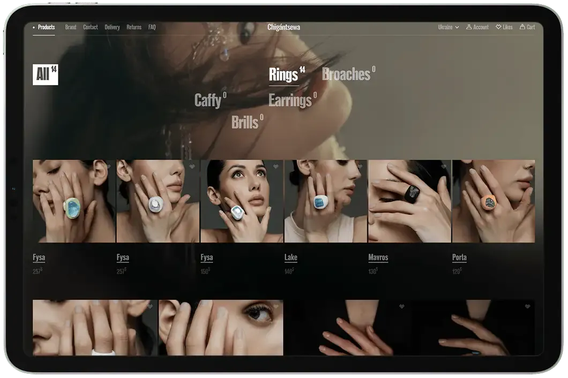Click the Chigántsewa site logo
The height and width of the screenshot is (378, 568).
pyautogui.click(x=283, y=27)
